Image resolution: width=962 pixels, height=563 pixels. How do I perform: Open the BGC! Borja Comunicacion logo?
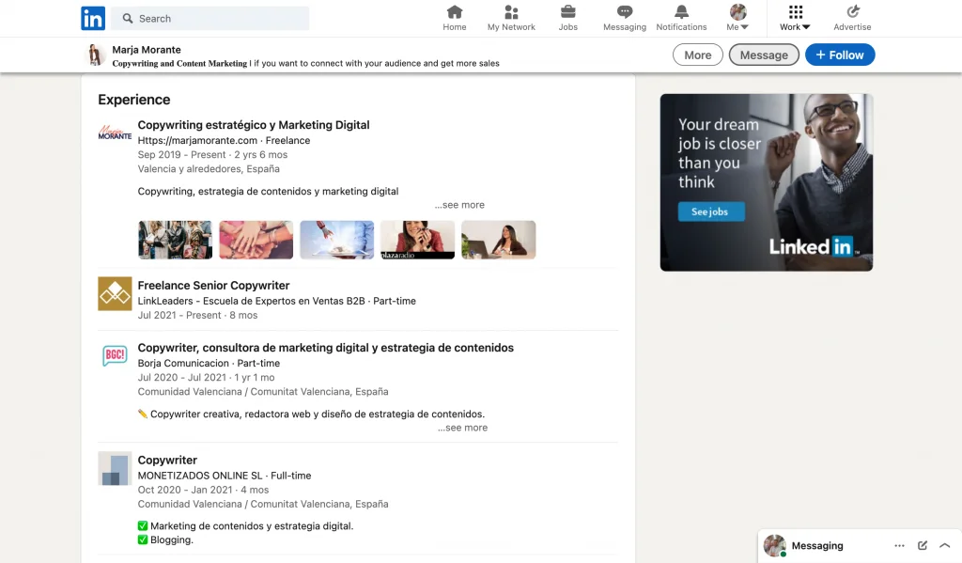pos(115,355)
